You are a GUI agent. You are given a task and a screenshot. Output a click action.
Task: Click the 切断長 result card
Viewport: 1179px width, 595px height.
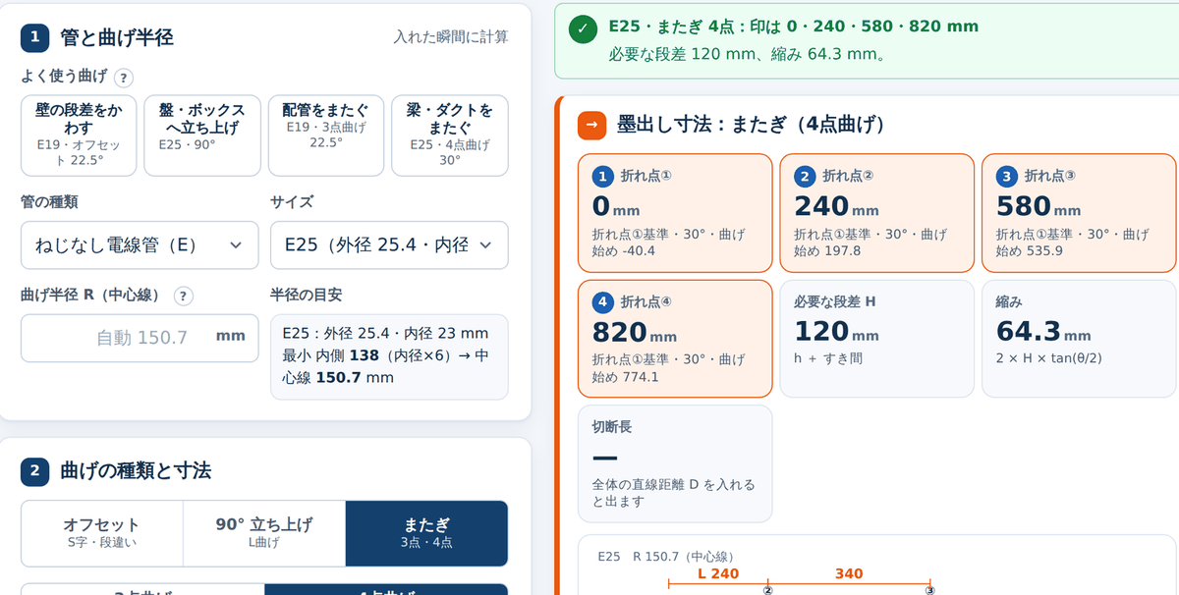[x=675, y=463]
